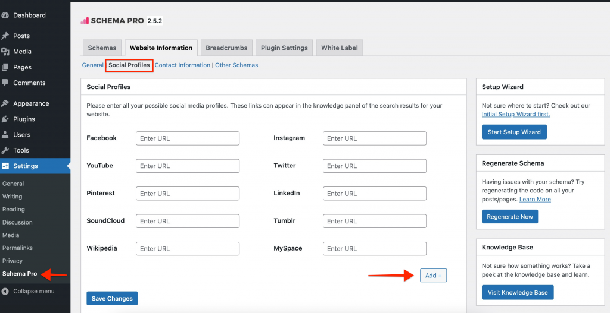
Task: Click the Facebook URL input field
Action: (188, 138)
